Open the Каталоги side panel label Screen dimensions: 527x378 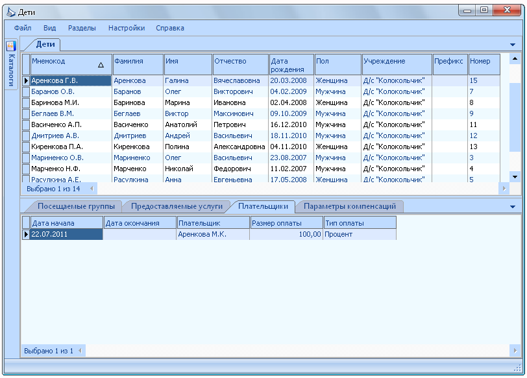[x=12, y=70]
